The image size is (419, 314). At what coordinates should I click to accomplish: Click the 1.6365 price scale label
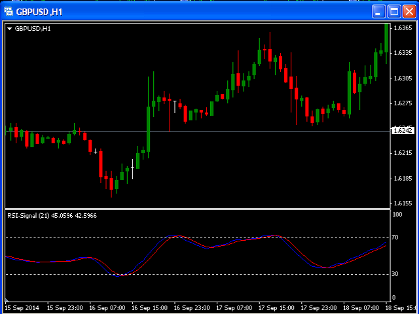tap(402, 28)
